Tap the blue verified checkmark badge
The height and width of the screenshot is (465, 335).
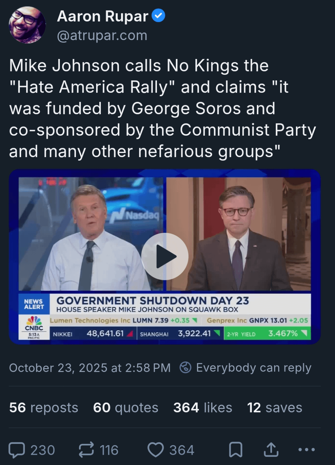[x=159, y=16]
